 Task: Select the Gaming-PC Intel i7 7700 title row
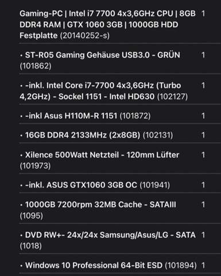point(120,25)
